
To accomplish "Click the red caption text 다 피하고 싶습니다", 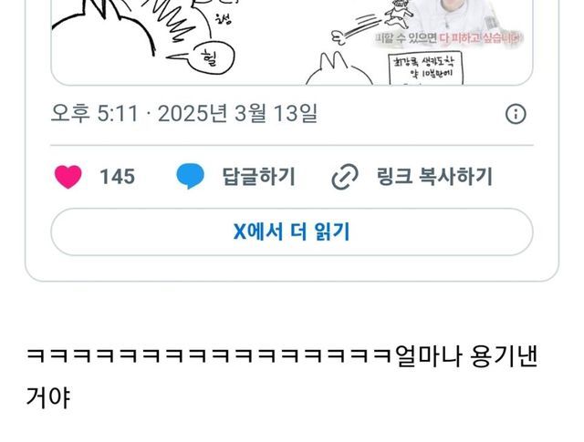I will [x=481, y=38].
